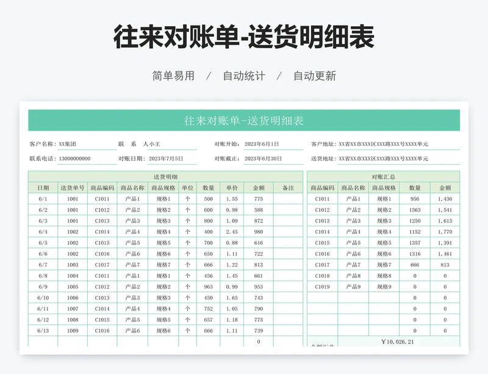Select the 送货单号 column header
488x374 pixels.
73,188
